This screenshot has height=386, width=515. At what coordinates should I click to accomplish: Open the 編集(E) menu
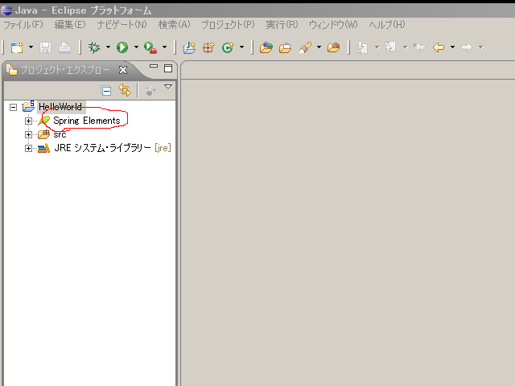(70, 25)
